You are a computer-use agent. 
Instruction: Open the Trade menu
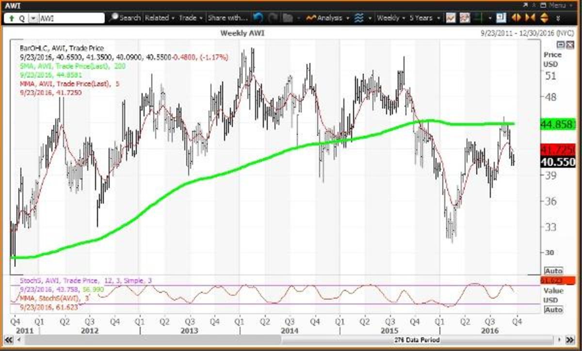click(x=190, y=18)
